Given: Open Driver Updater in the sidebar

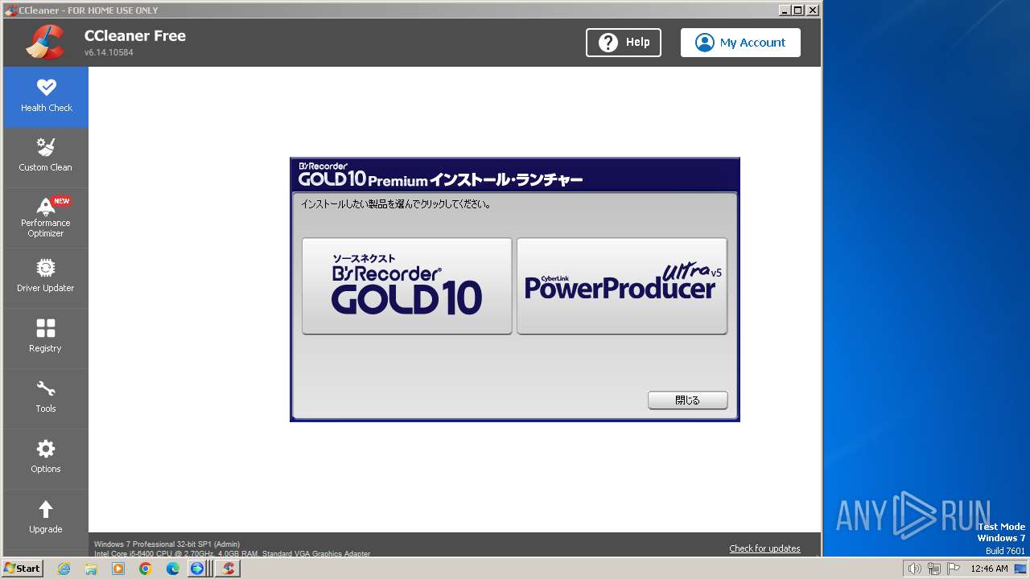Looking at the screenshot, I should click(46, 278).
